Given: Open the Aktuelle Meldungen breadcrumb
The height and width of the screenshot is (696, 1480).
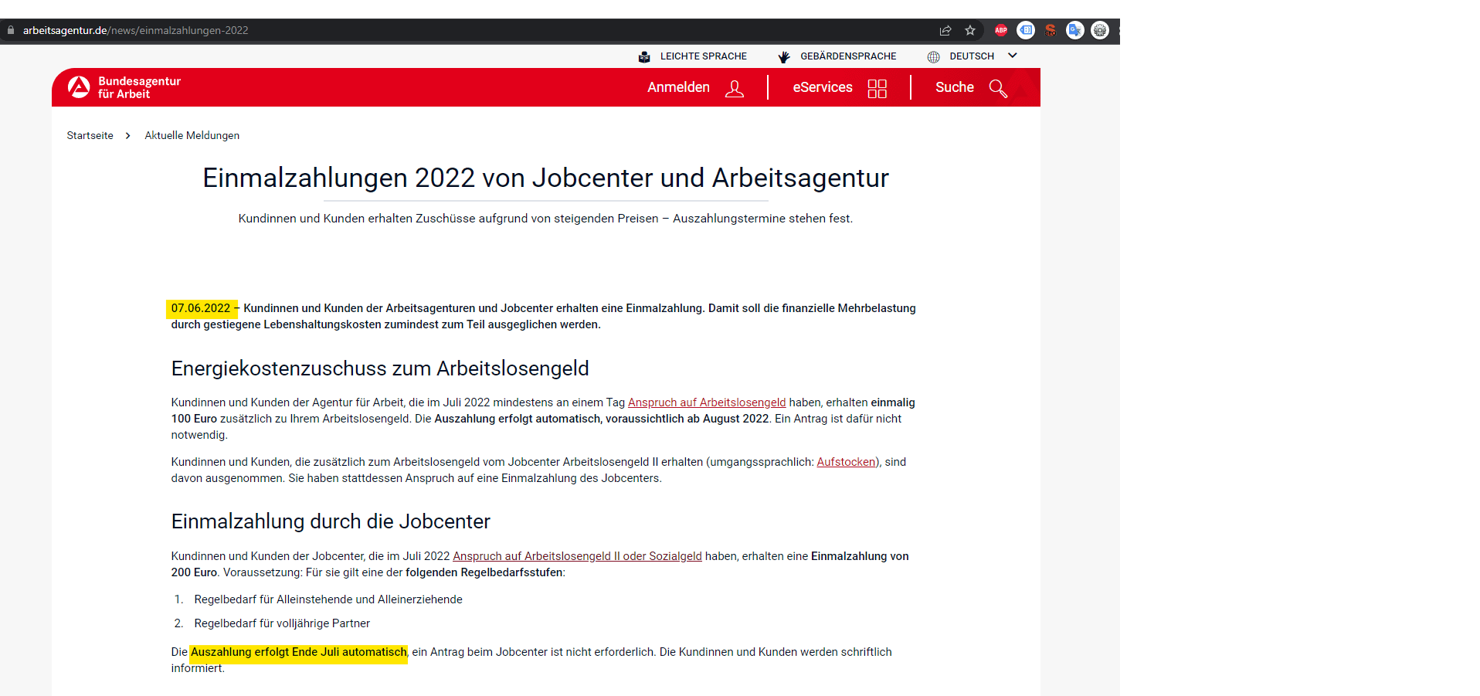Looking at the screenshot, I should coord(192,135).
